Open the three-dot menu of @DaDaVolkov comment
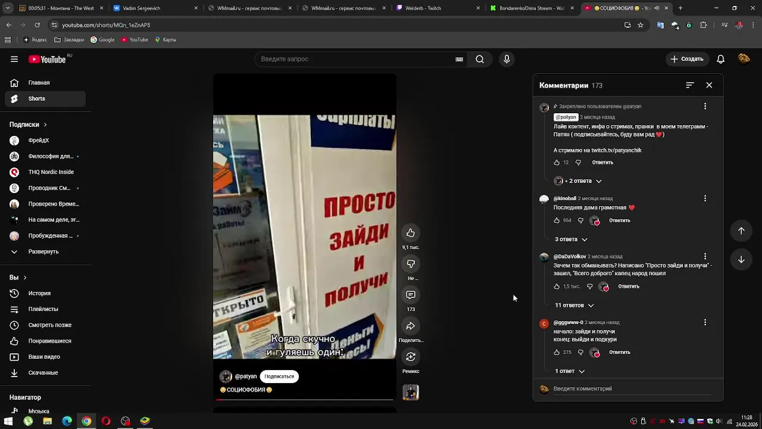Image resolution: width=762 pixels, height=429 pixels. (x=705, y=257)
